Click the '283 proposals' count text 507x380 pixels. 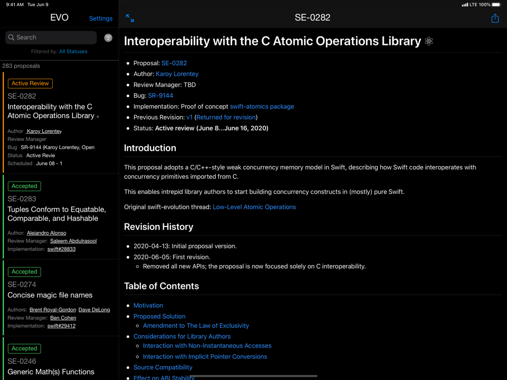[x=21, y=66]
